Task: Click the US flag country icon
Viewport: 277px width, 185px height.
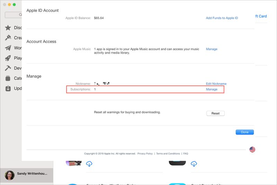Action: pyautogui.click(x=252, y=149)
